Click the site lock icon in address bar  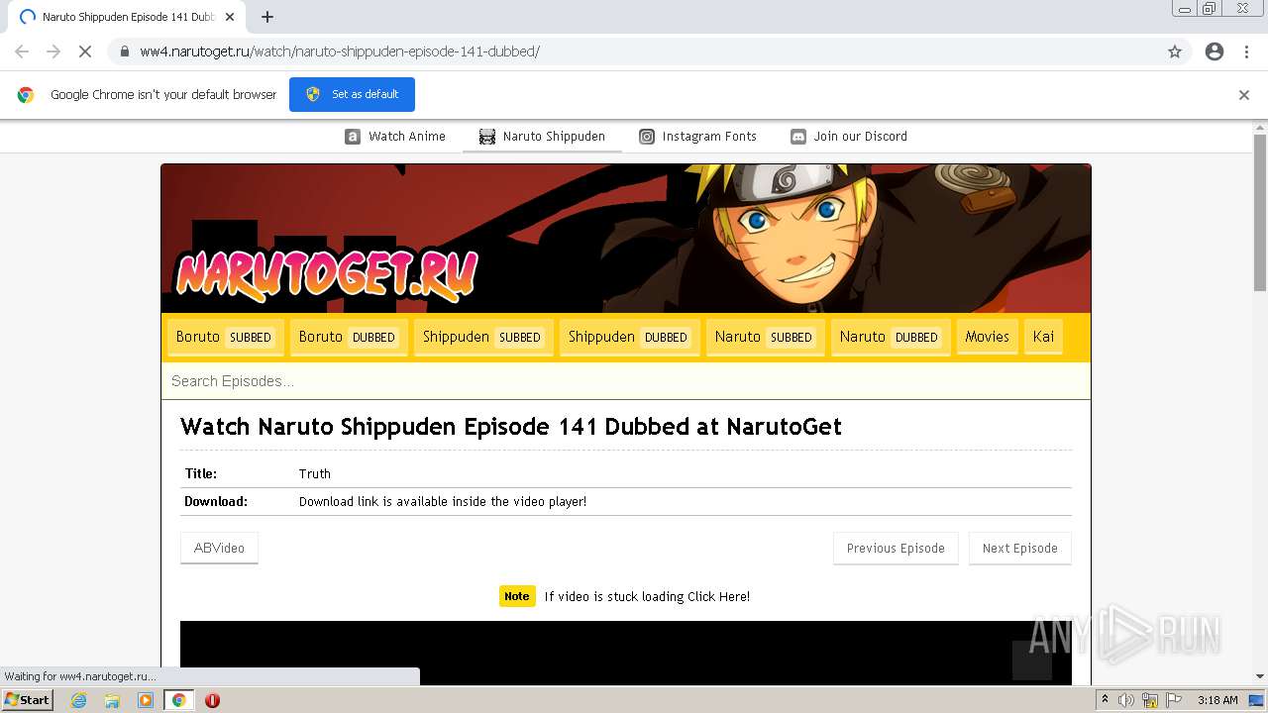click(x=125, y=51)
